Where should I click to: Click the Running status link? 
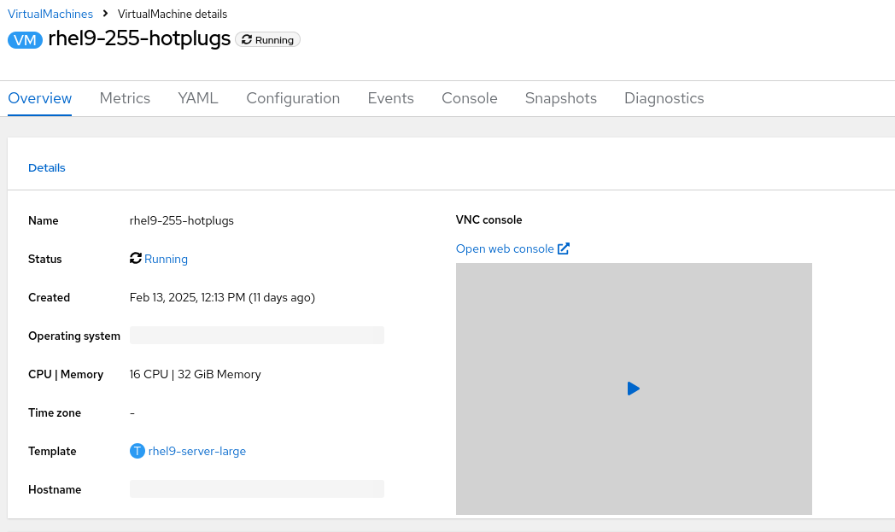click(166, 259)
